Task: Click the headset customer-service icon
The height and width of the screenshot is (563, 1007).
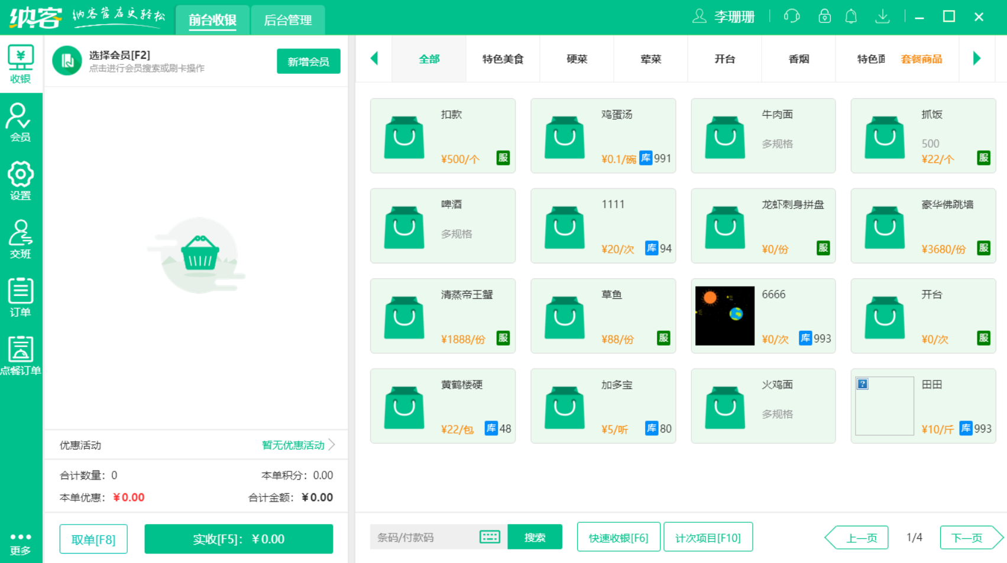Action: (791, 17)
